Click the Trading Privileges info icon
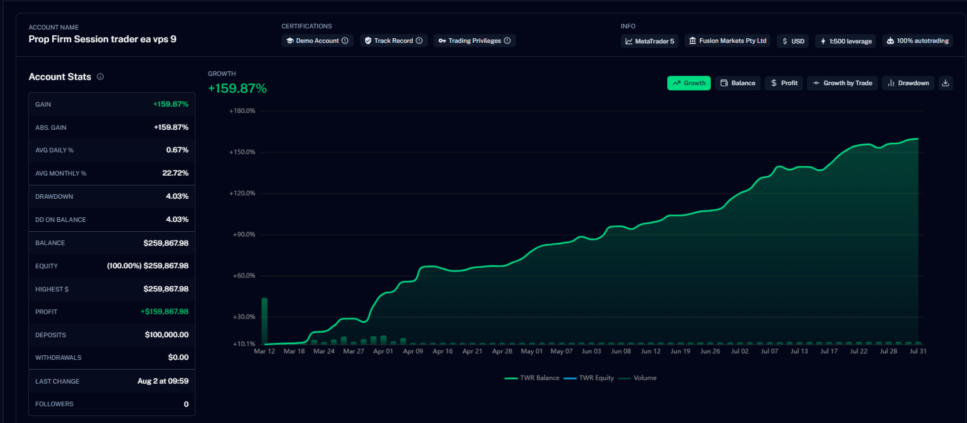967x423 pixels. click(x=507, y=41)
